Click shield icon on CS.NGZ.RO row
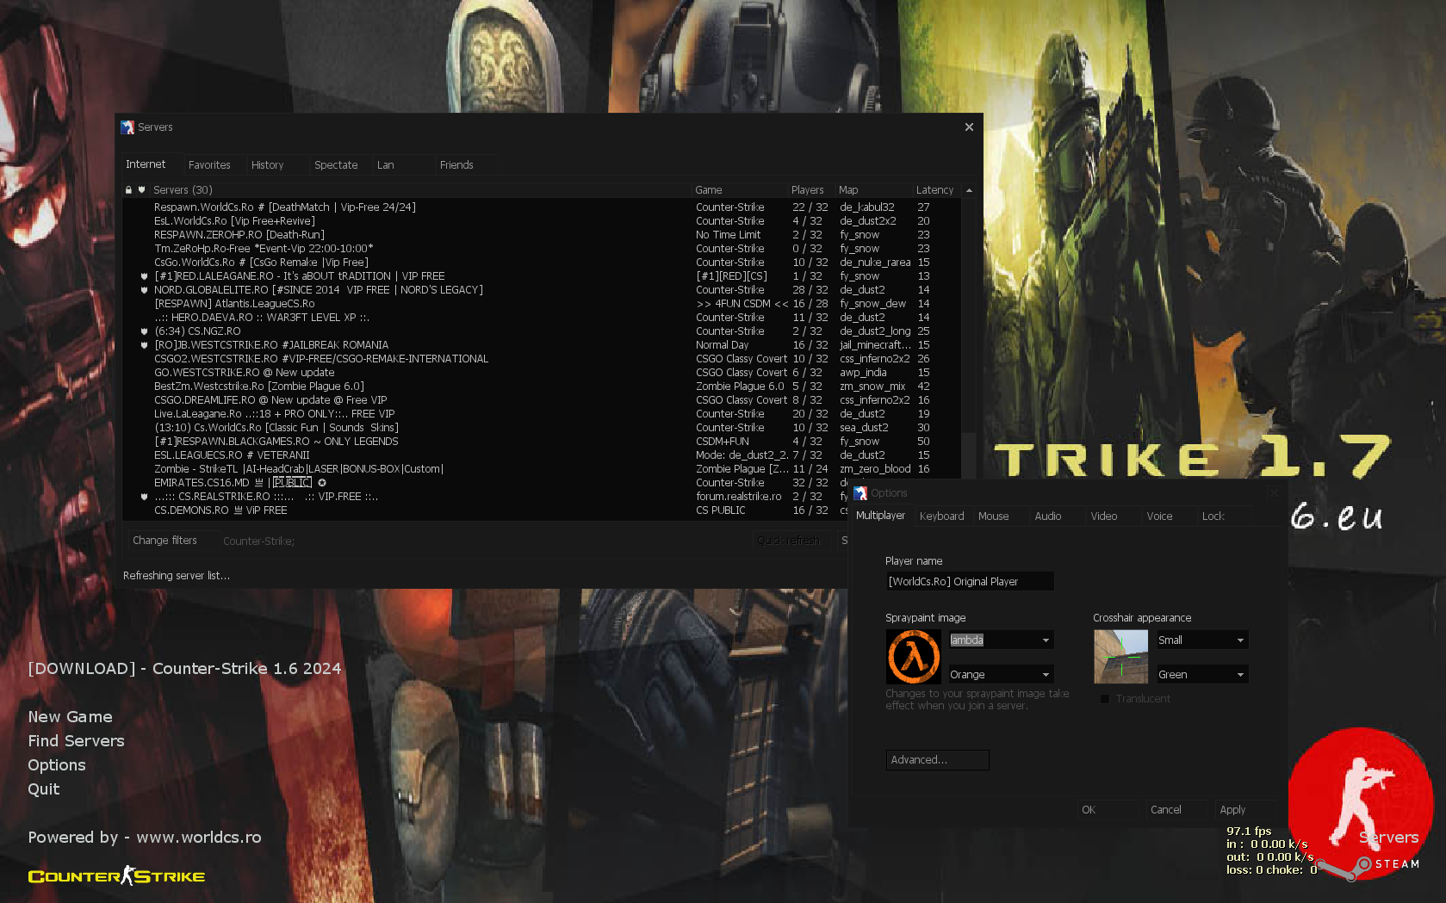 (145, 331)
